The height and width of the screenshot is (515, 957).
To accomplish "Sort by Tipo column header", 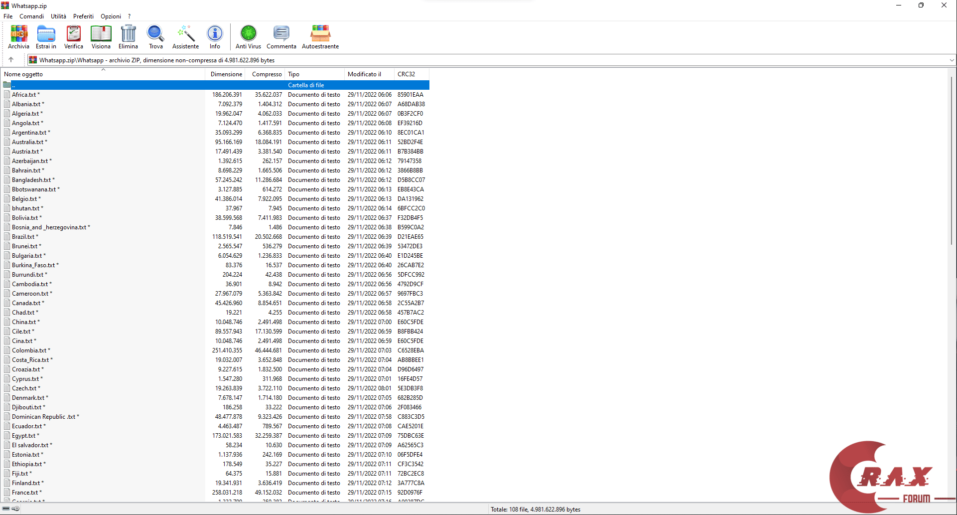I will (x=315, y=74).
